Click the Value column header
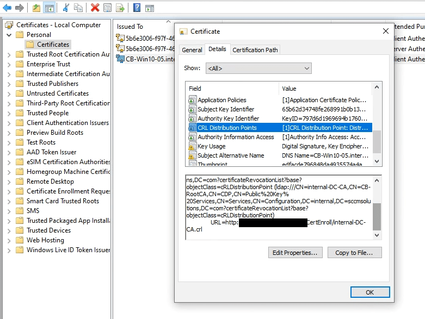The image size is (425, 319). pyautogui.click(x=326, y=89)
